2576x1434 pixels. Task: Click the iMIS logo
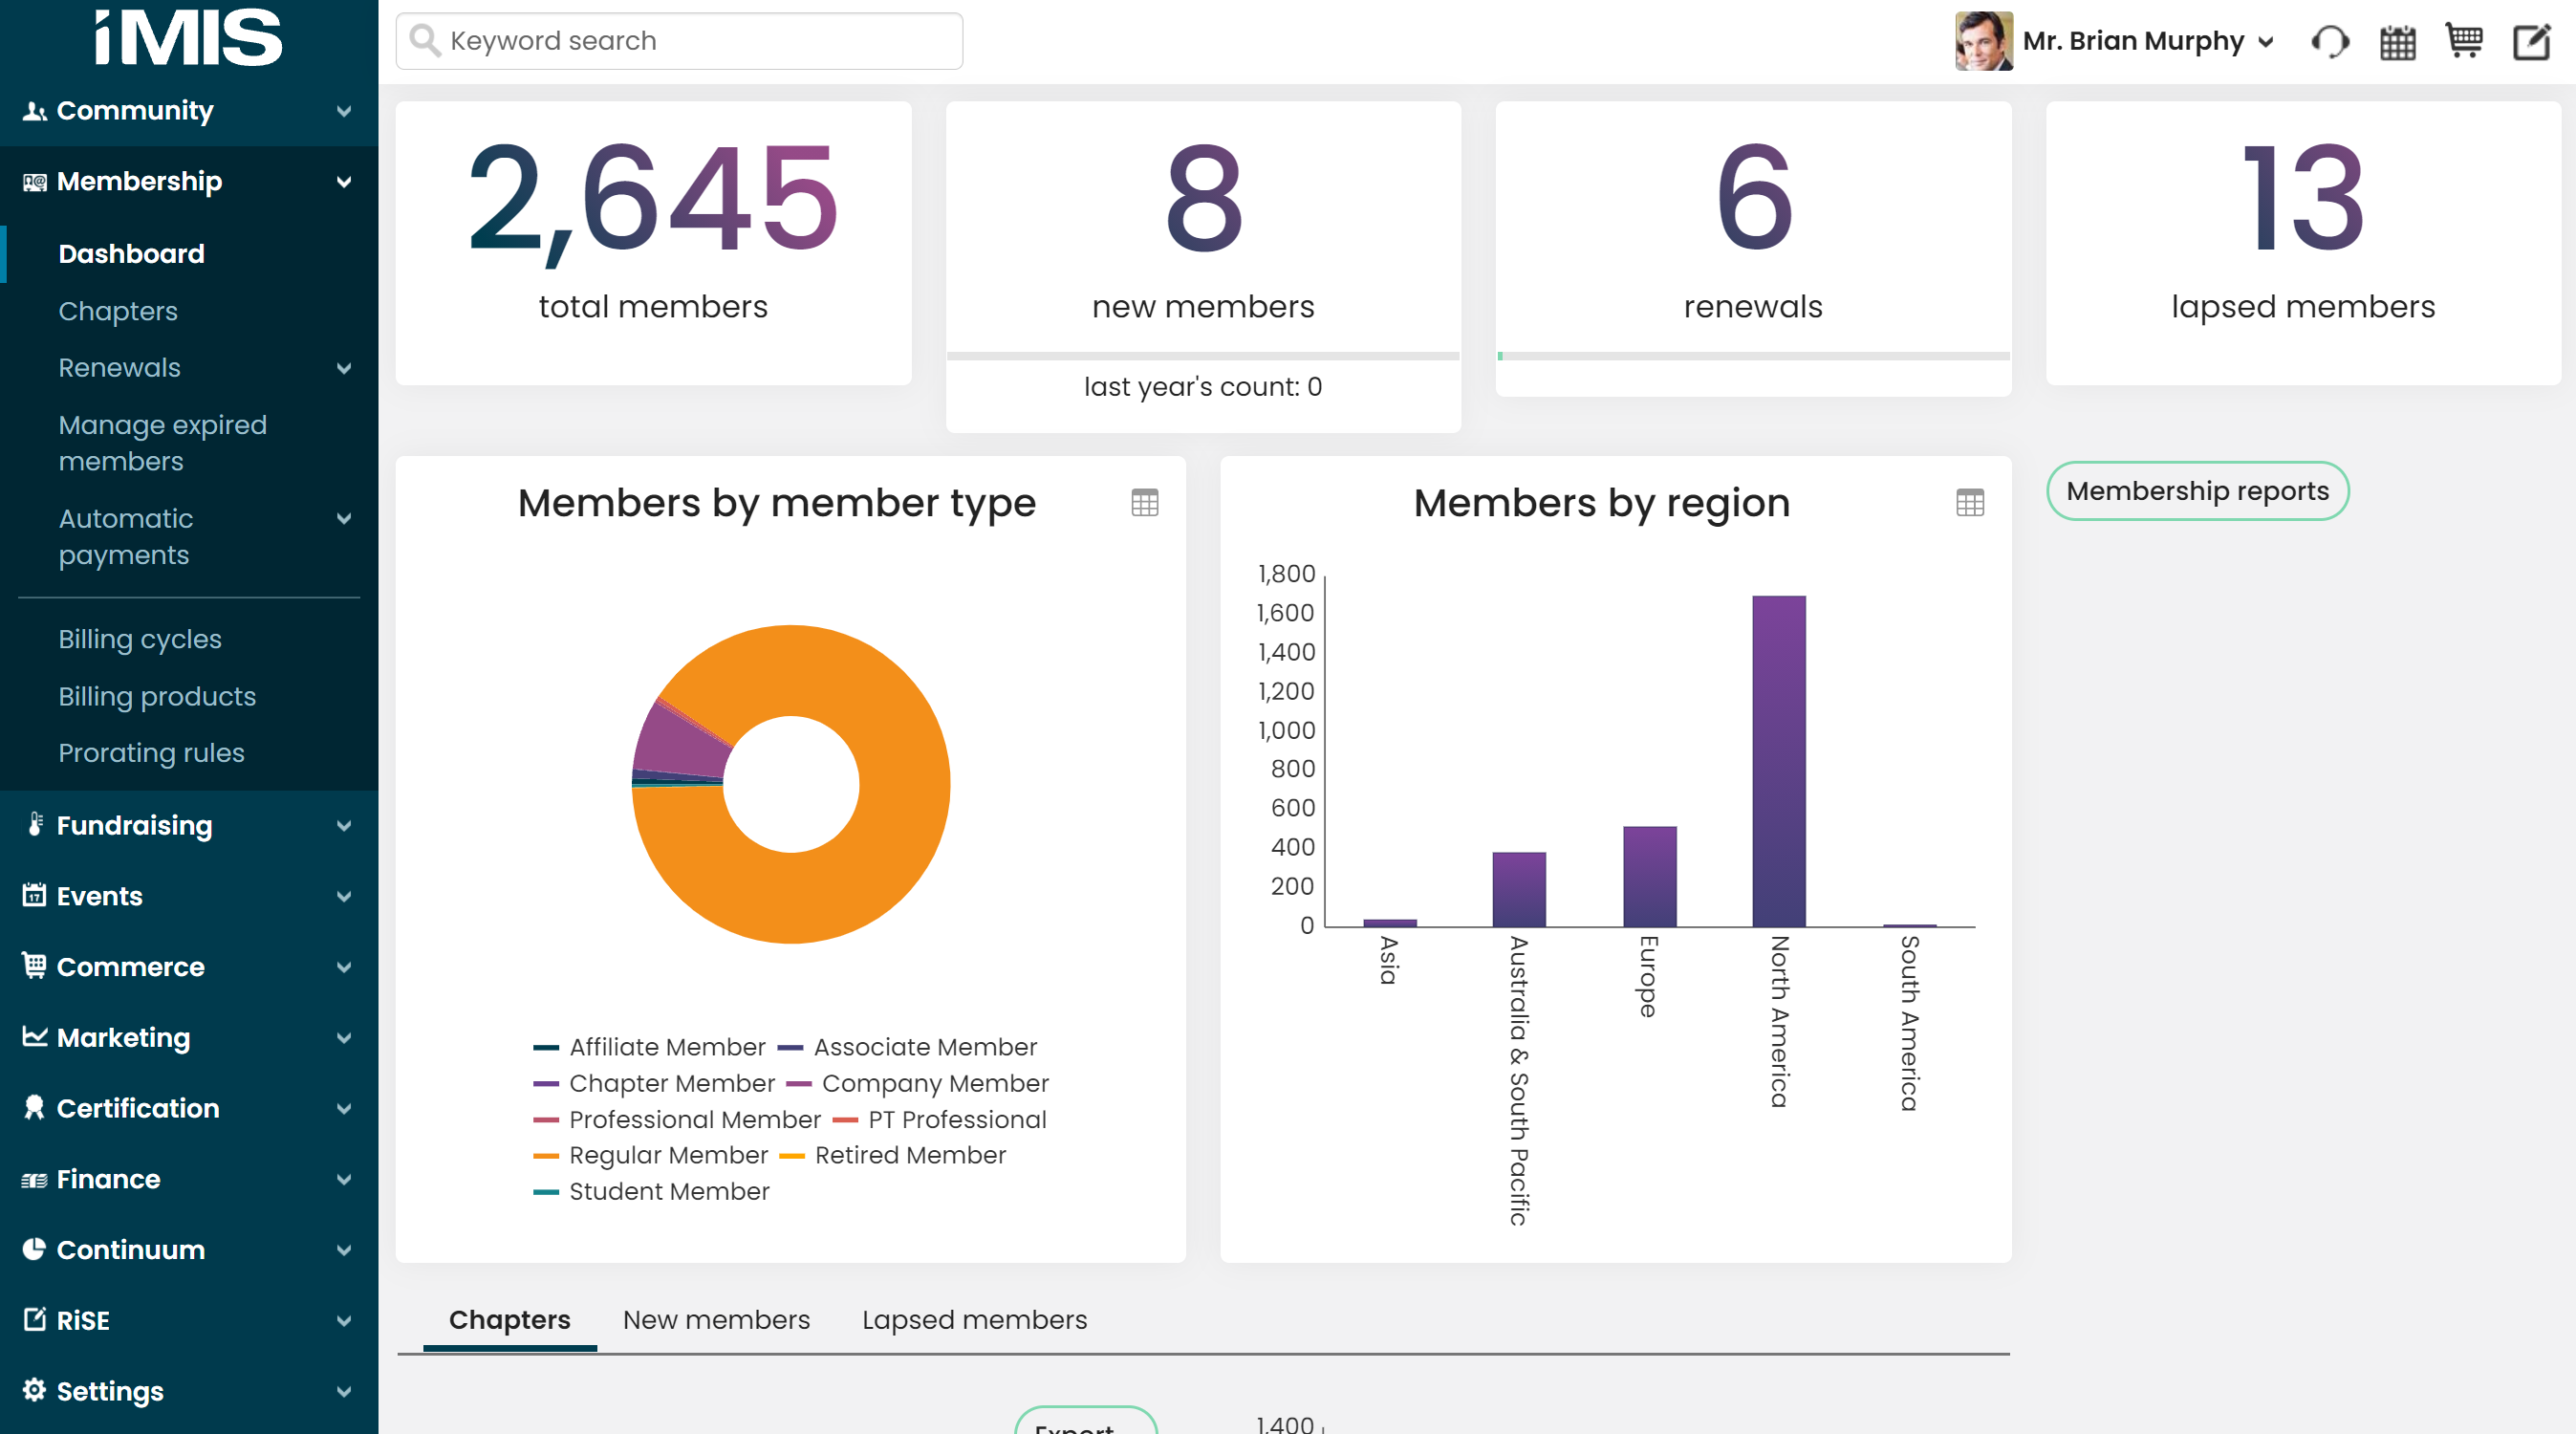pyautogui.click(x=188, y=38)
